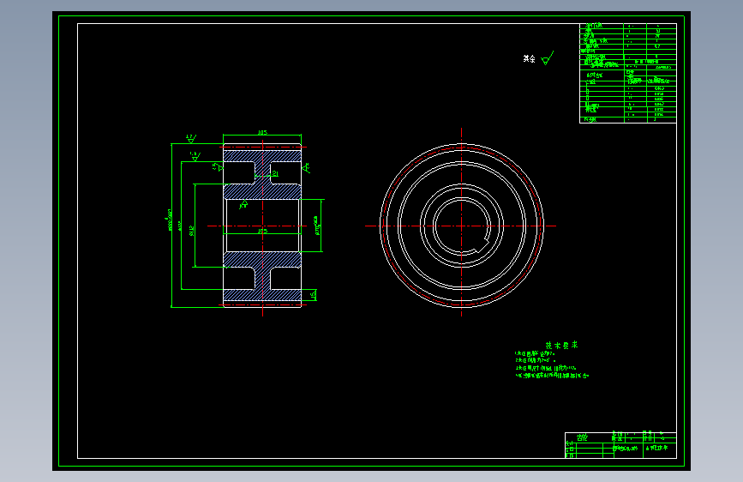
Task: Click the outer diameter dimension left of the section
Action: pos(169,220)
